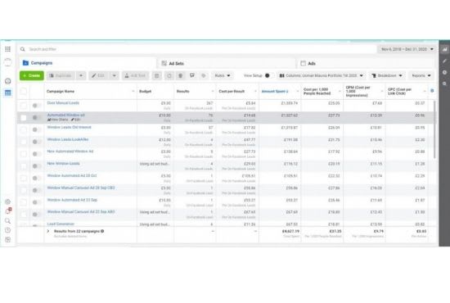Sort by Cost per Result column header
This screenshot has height=303, width=450.
[232, 92]
